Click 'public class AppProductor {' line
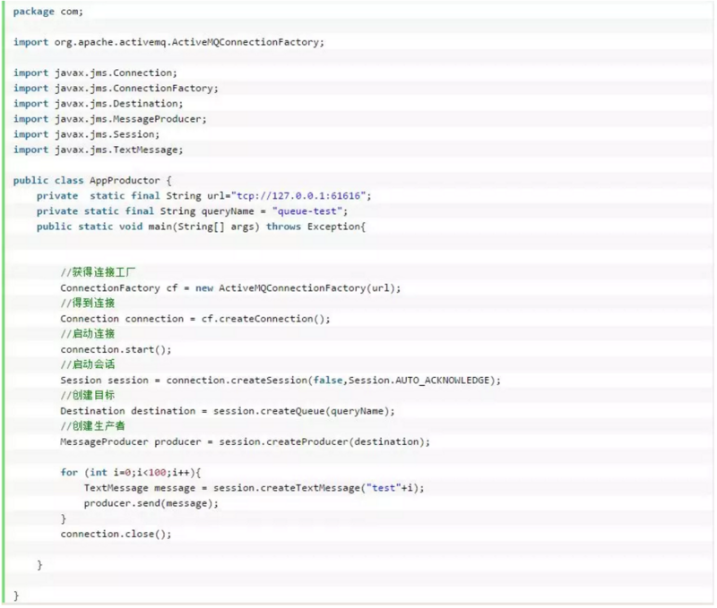This screenshot has height=608, width=717. 92,181
